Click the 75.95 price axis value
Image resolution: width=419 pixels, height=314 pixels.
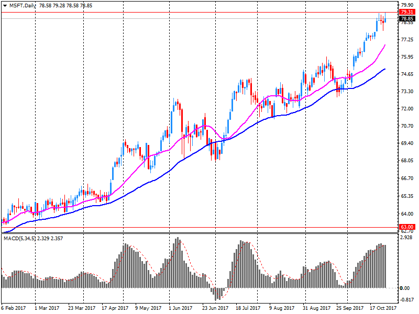(407, 57)
